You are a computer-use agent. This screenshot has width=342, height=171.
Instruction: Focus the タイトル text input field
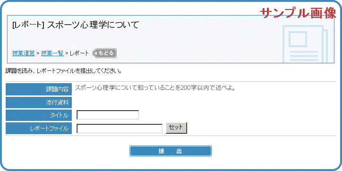coord(108,115)
